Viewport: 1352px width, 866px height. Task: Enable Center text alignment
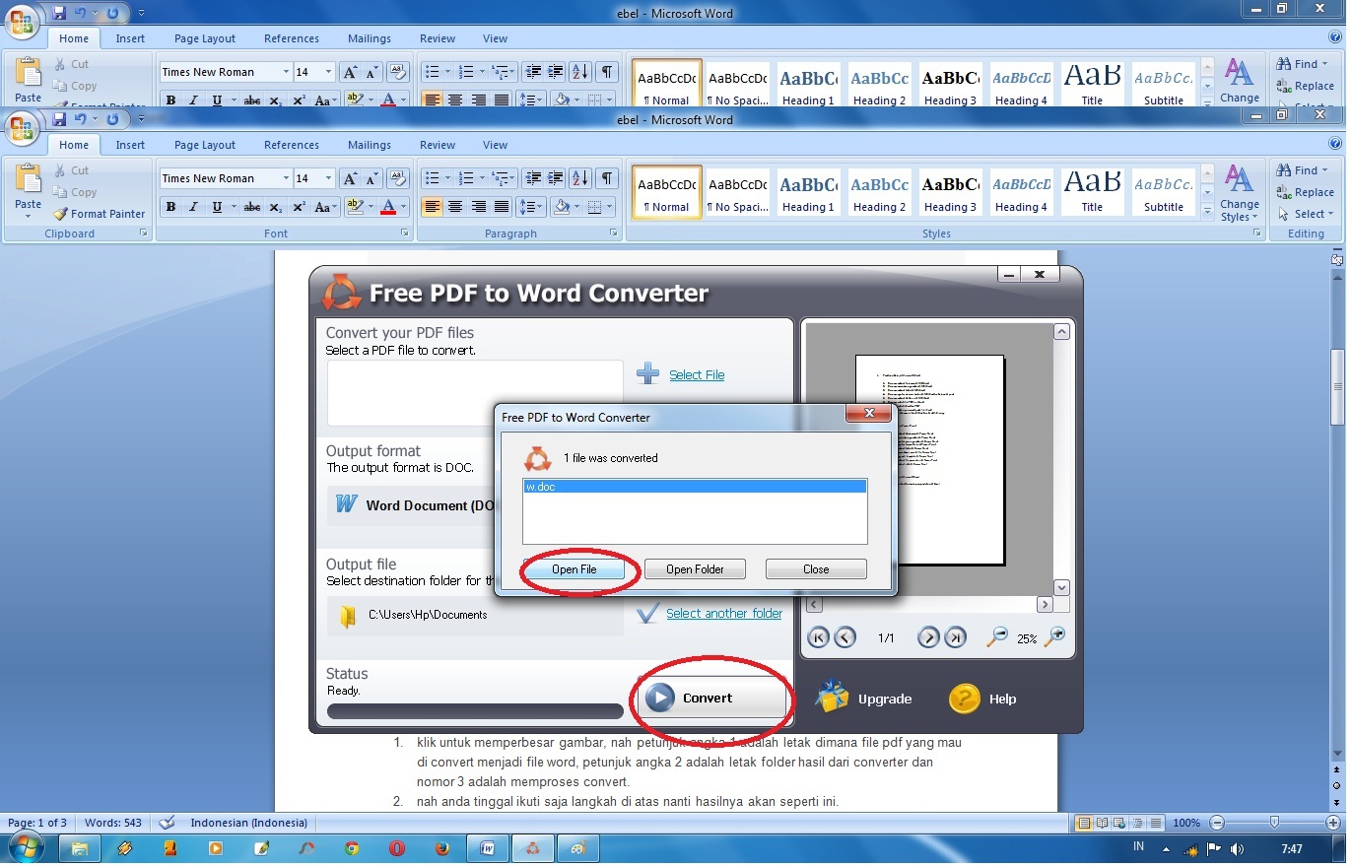pyautogui.click(x=454, y=208)
